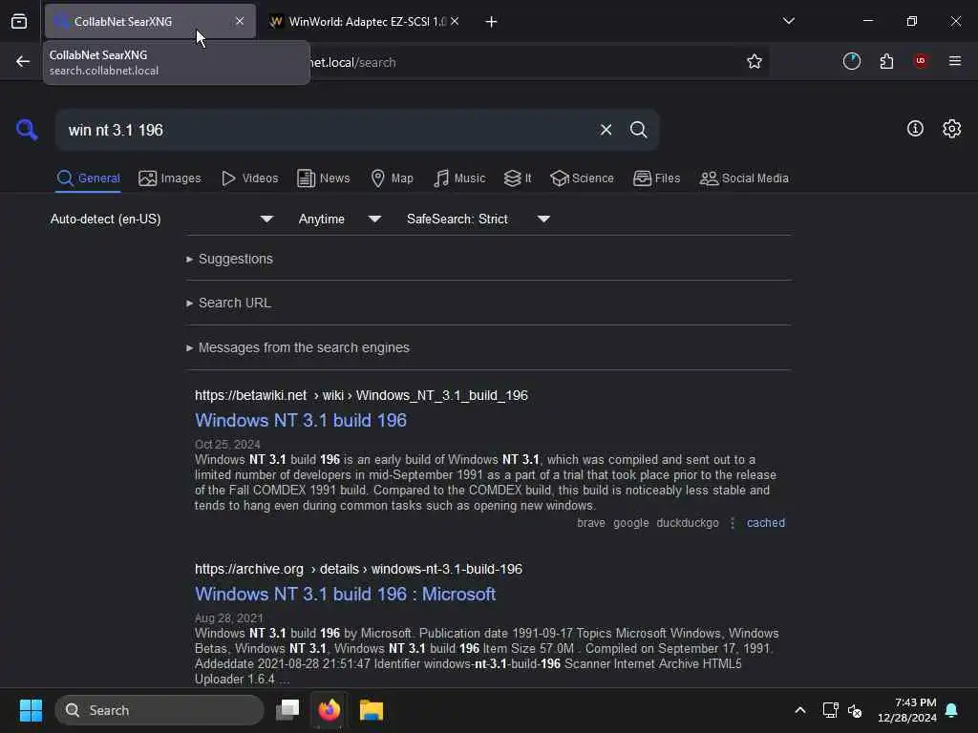Click Firefox icon on the taskbar

330,710
